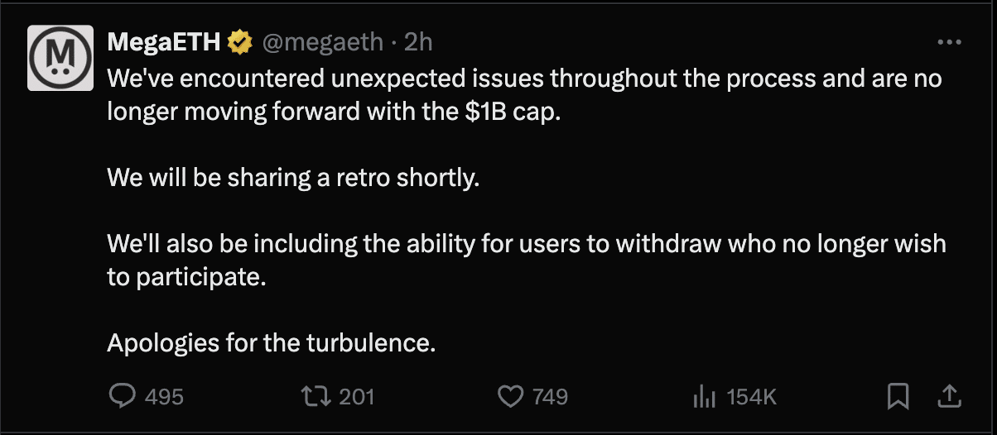Open the three-dot more options menu
The height and width of the screenshot is (435, 997).
[x=947, y=42]
